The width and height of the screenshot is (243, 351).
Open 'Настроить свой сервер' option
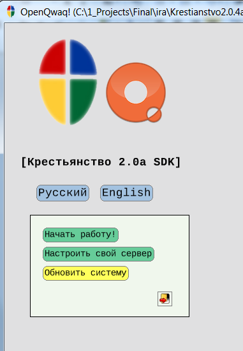[x=98, y=254]
